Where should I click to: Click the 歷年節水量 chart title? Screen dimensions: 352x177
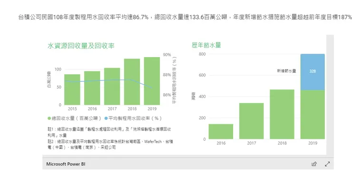point(206,45)
